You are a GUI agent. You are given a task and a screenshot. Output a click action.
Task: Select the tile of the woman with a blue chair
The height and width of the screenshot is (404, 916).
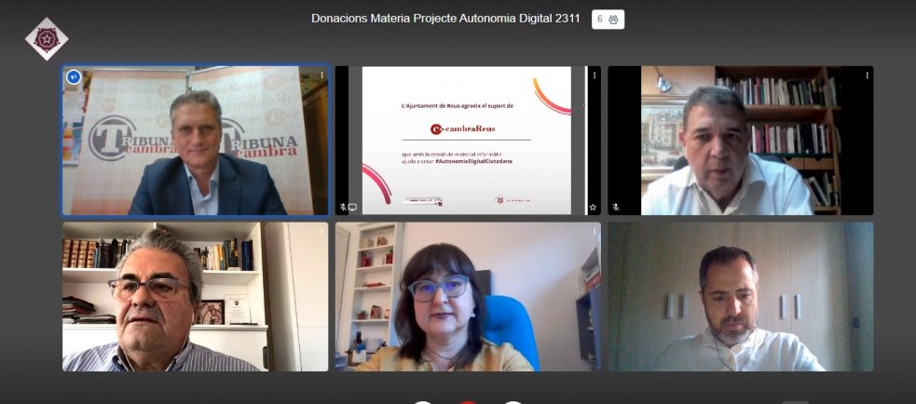[468, 297]
